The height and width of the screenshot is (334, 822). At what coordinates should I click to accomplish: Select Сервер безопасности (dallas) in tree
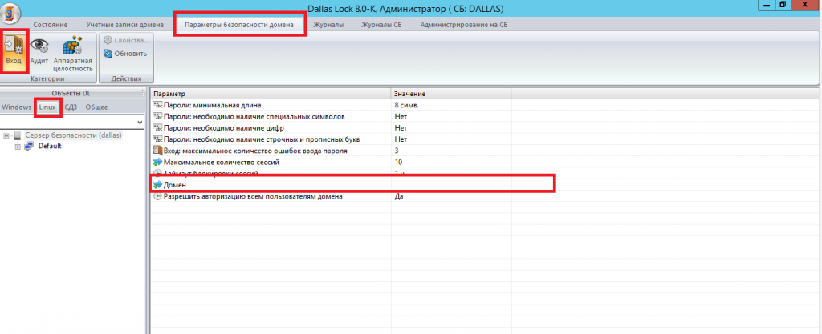coord(73,135)
